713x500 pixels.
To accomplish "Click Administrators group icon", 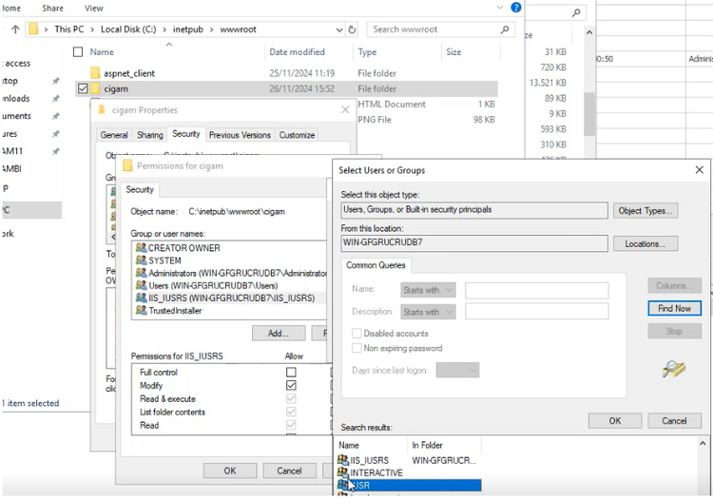I will pyautogui.click(x=141, y=273).
